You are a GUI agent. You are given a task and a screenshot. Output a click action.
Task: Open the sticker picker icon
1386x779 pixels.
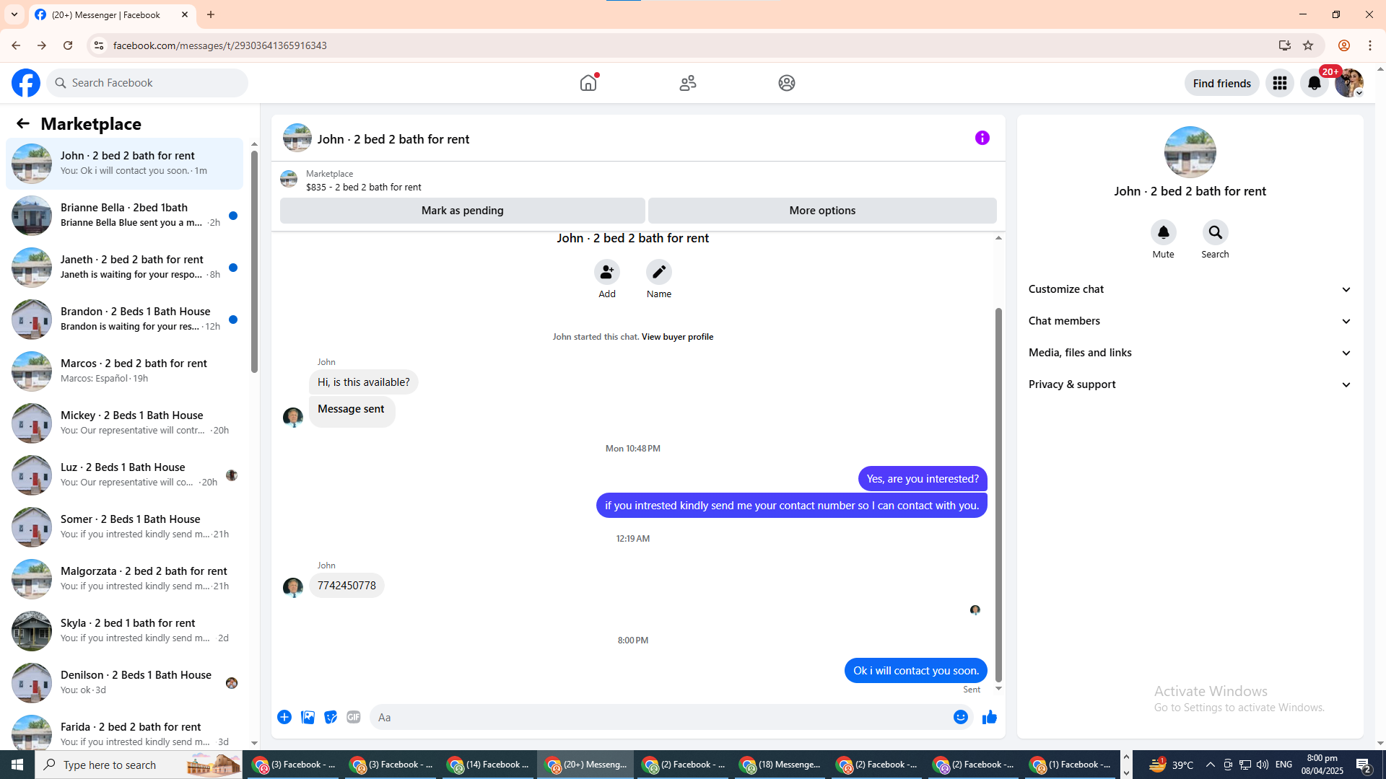331,717
